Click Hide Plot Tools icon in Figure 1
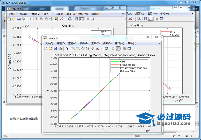201x140 pixels. point(88,19)
